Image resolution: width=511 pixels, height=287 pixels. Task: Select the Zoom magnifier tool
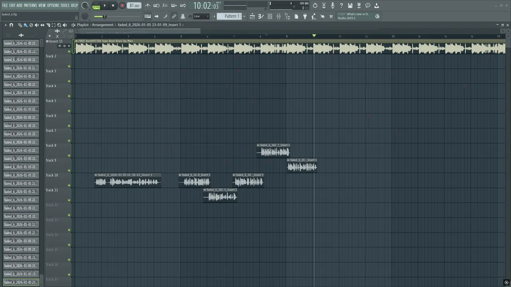(59, 25)
